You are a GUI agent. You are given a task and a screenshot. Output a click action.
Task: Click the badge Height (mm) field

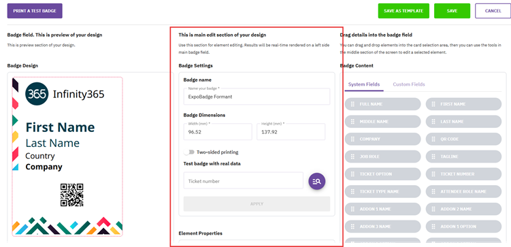point(291,131)
